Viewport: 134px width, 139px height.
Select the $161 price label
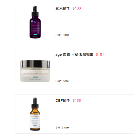point(100,54)
